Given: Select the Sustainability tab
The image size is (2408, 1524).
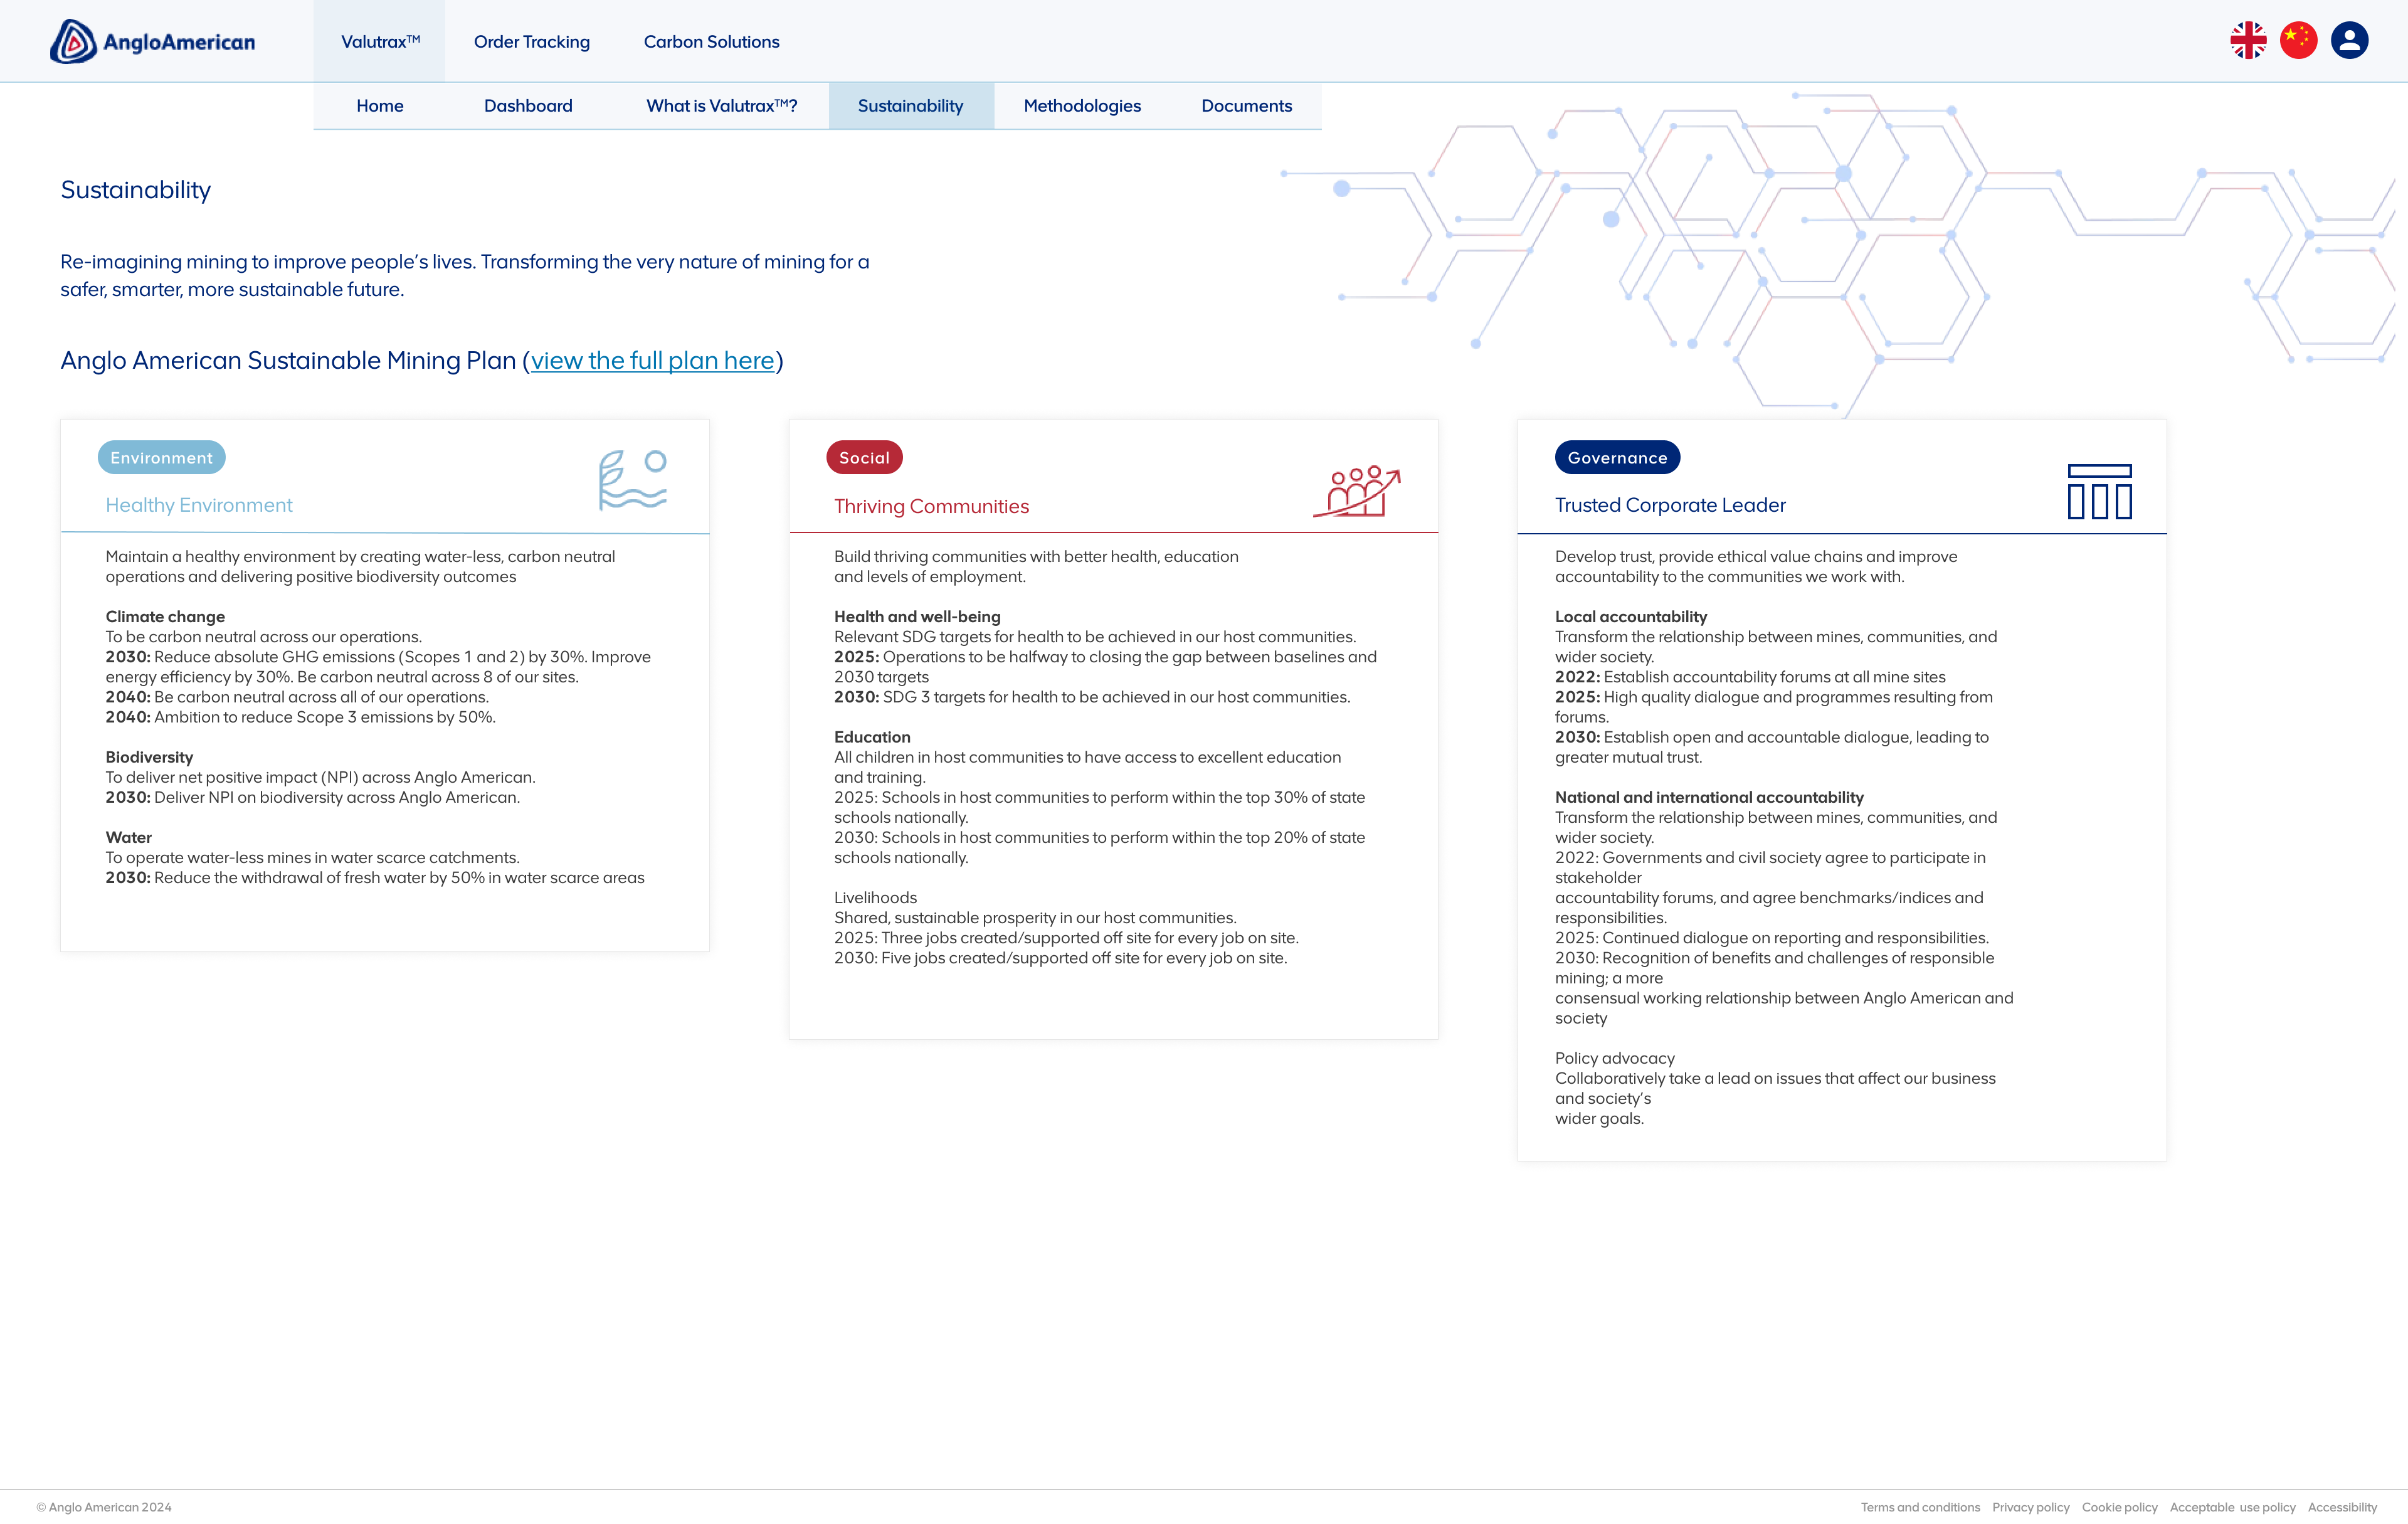Looking at the screenshot, I should pyautogui.click(x=910, y=106).
